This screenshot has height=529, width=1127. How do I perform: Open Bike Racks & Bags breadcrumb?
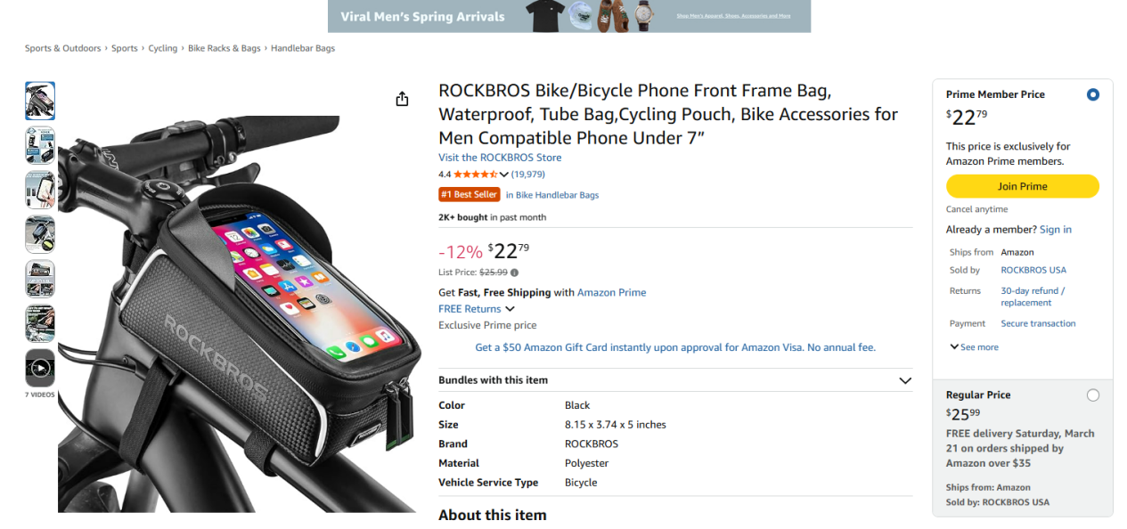tap(225, 48)
